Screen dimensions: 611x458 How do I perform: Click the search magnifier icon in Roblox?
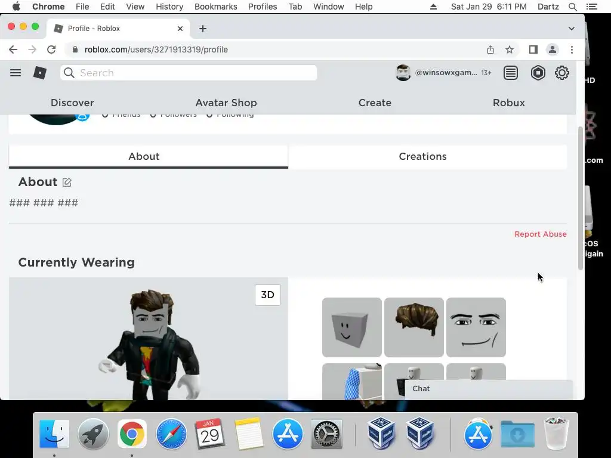click(x=69, y=73)
